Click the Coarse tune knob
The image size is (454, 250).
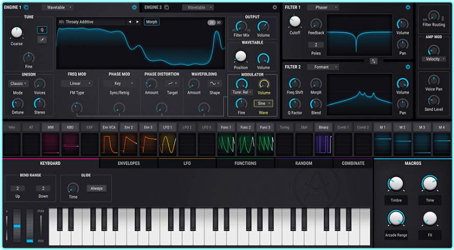[x=17, y=33]
